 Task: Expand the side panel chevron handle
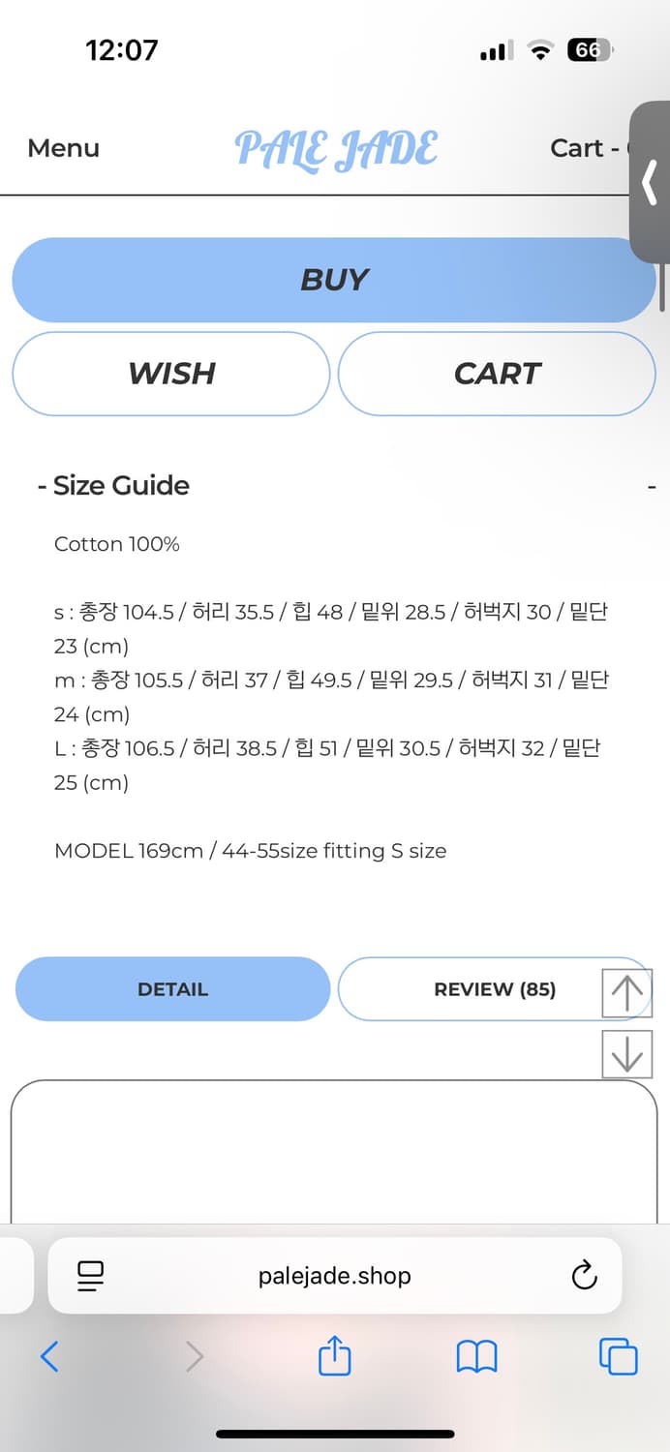click(650, 182)
